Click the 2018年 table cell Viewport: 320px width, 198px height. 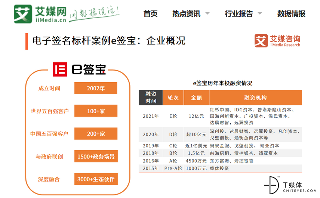click(x=151, y=153)
